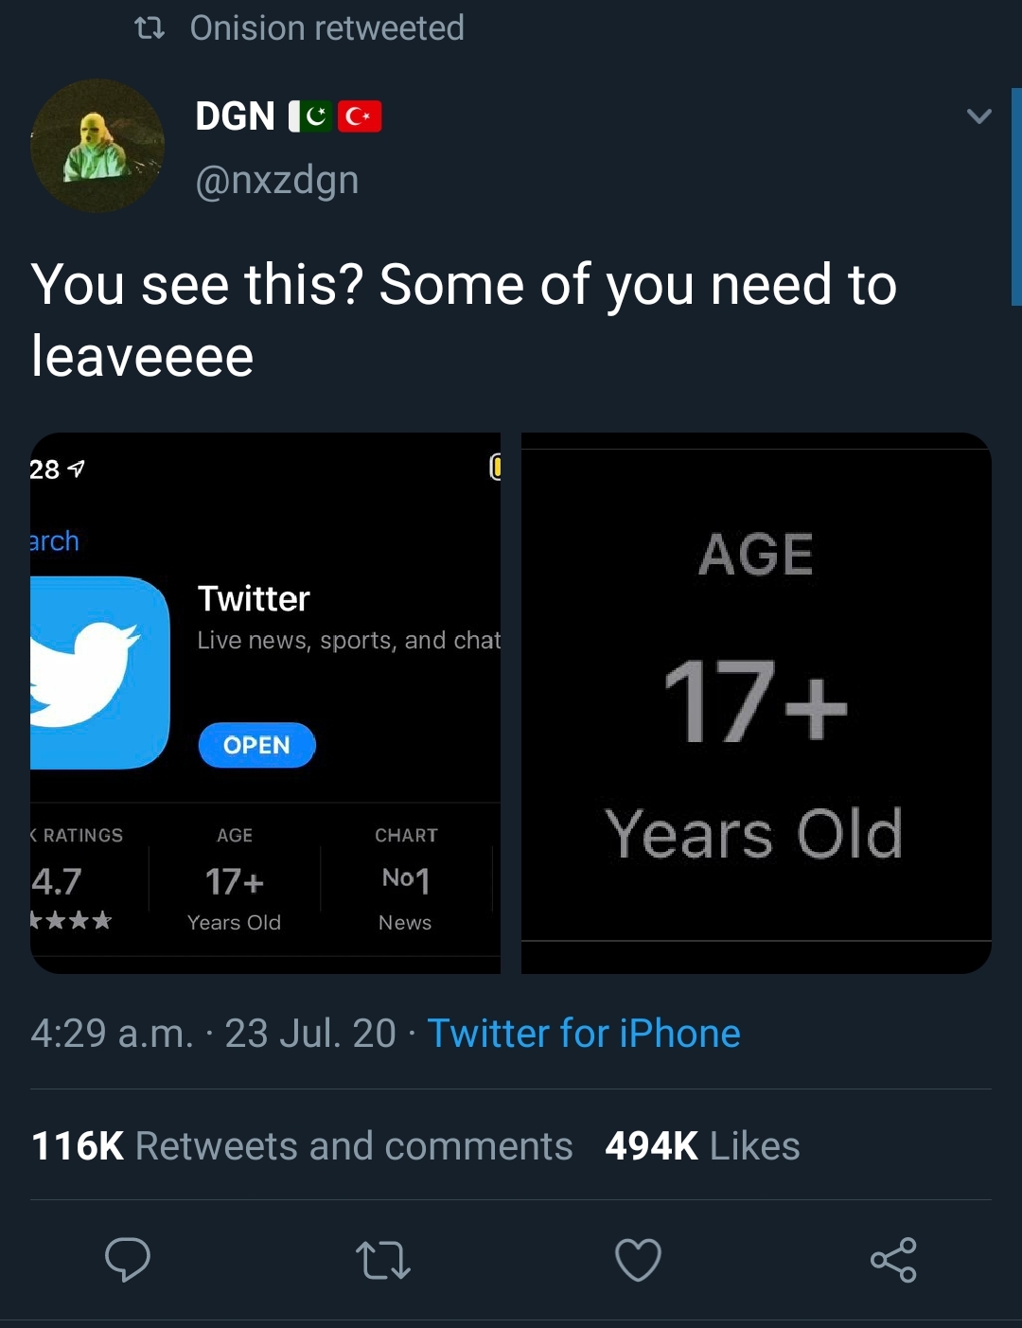Like the tweet with the heart icon
The image size is (1022, 1328).
pos(638,1260)
